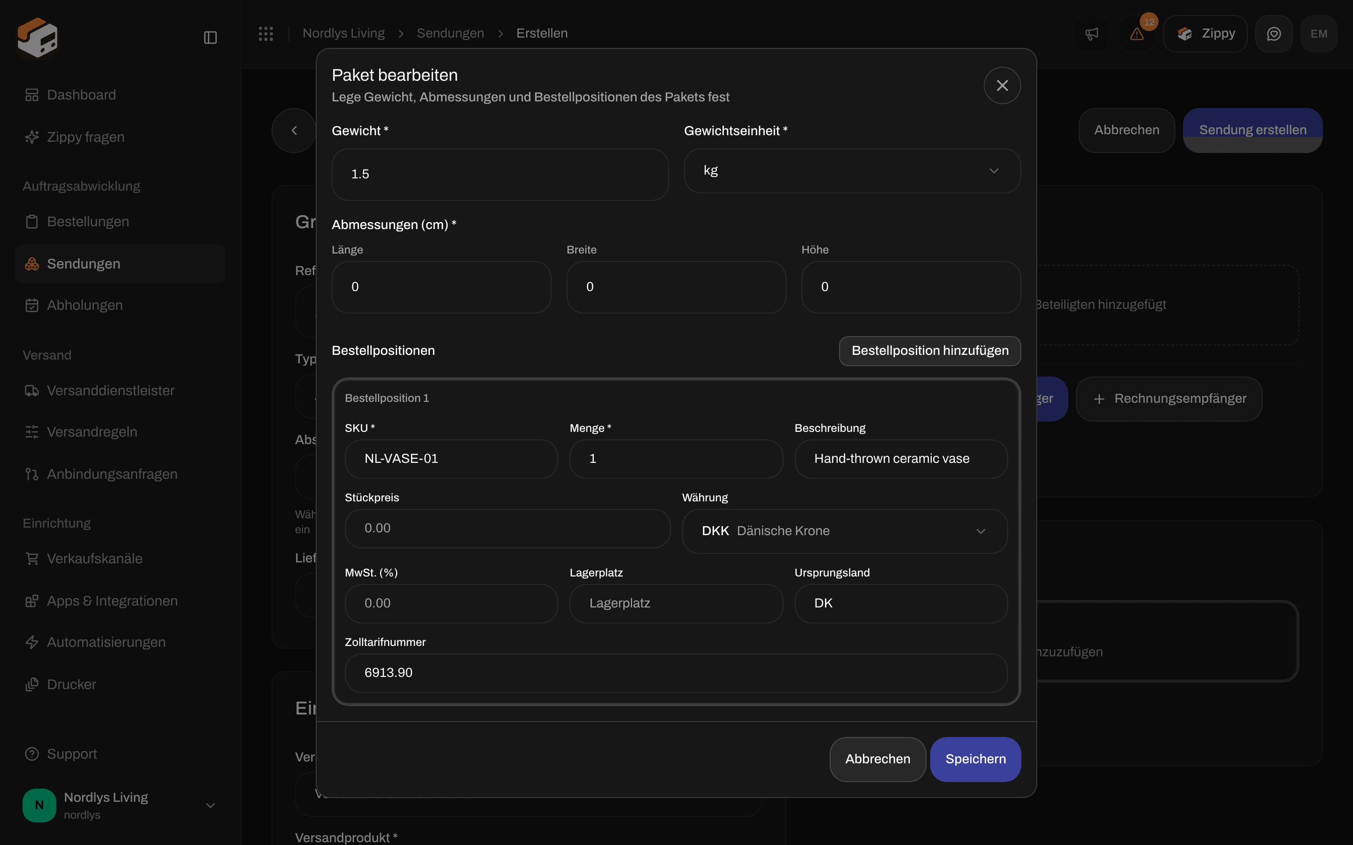
Task: Open the chat support icon in header
Action: click(1274, 34)
